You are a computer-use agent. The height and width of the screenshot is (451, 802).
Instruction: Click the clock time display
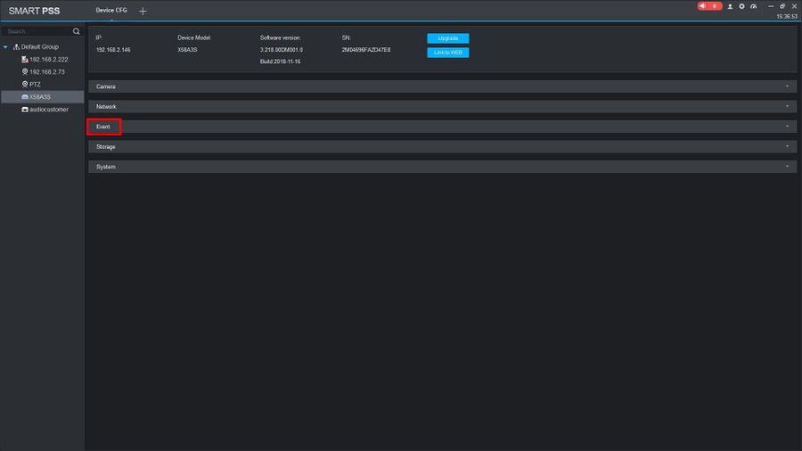pos(787,16)
